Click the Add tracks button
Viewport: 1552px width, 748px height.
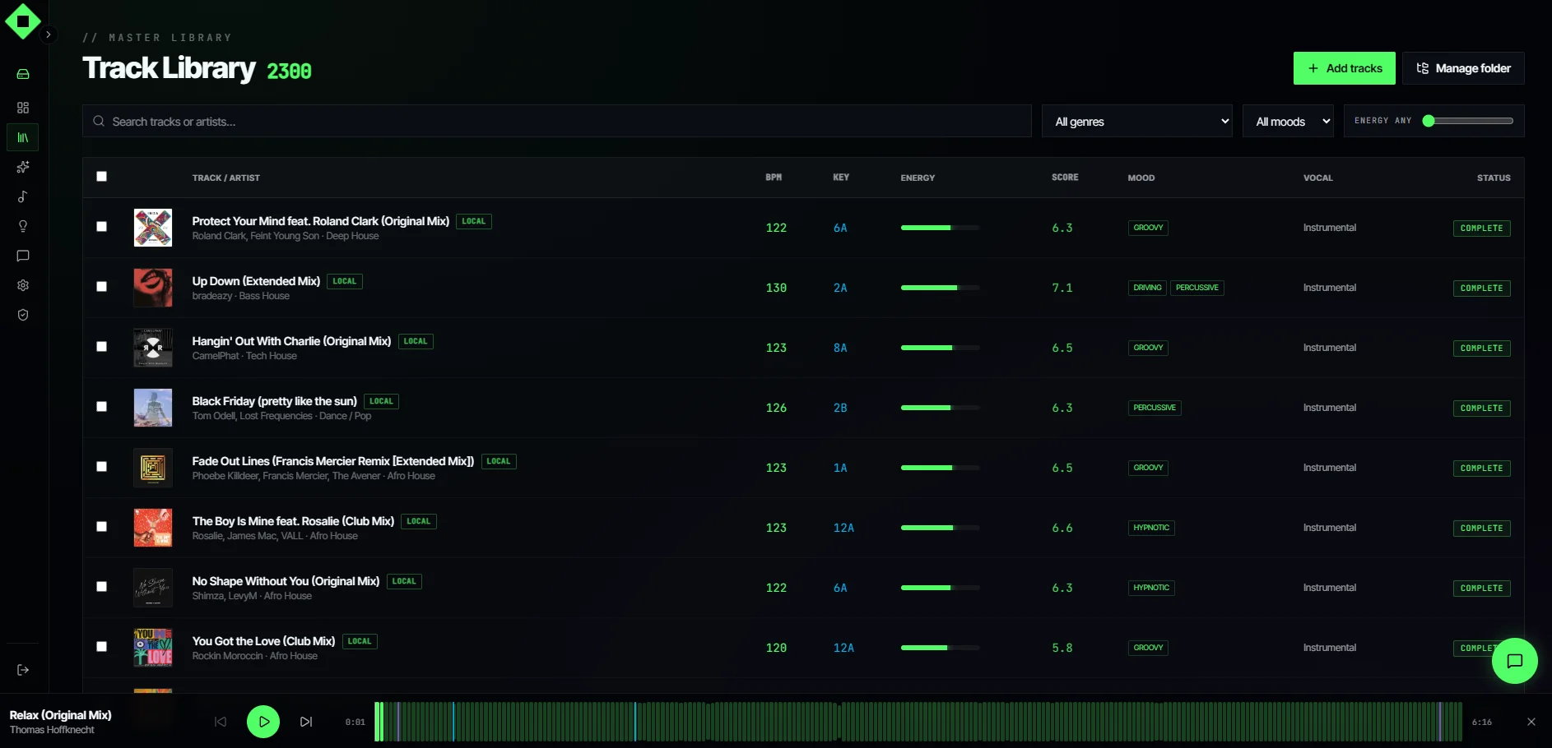1344,68
